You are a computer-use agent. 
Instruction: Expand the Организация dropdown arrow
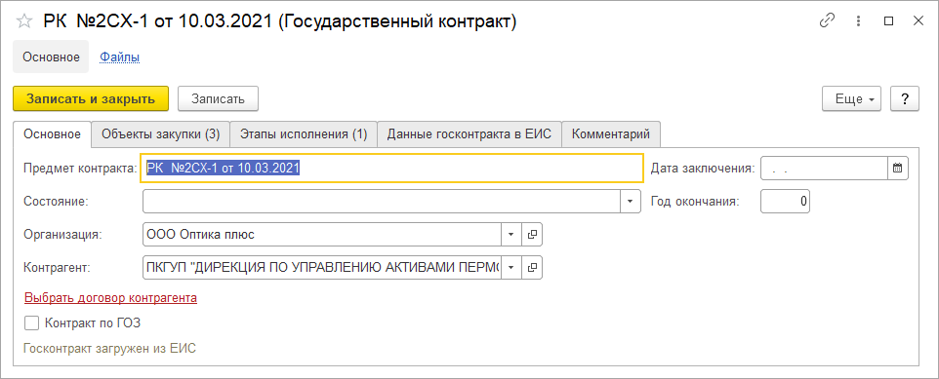(x=510, y=235)
